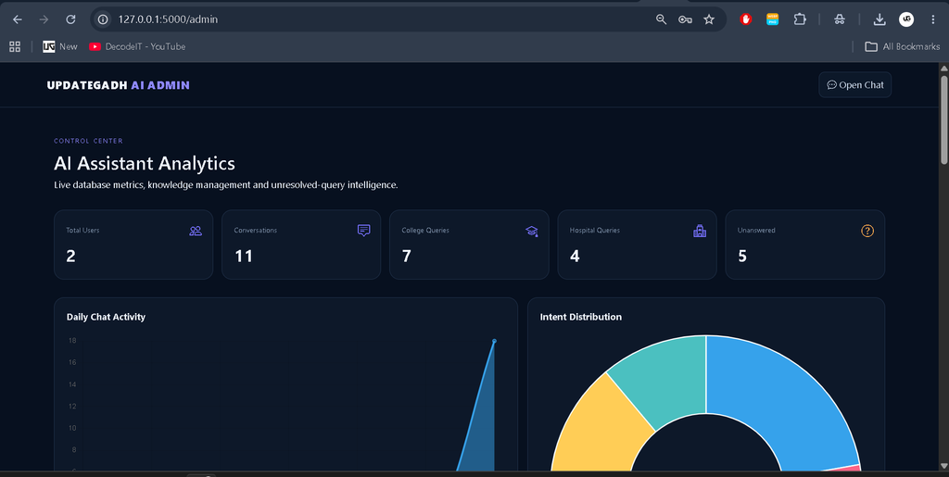The image size is (949, 477).
Task: Click the browser back arrow
Action: pos(18,19)
